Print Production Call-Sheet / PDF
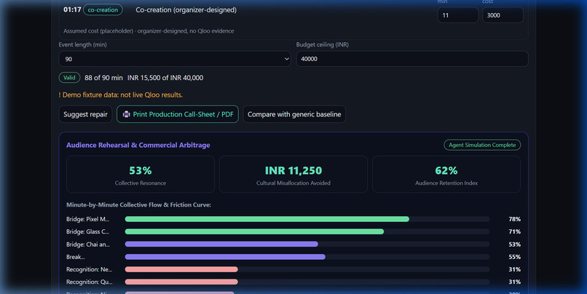Viewport: 587px width, 294px height. [178, 114]
